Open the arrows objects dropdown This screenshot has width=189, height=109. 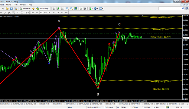[x=27, y=13]
